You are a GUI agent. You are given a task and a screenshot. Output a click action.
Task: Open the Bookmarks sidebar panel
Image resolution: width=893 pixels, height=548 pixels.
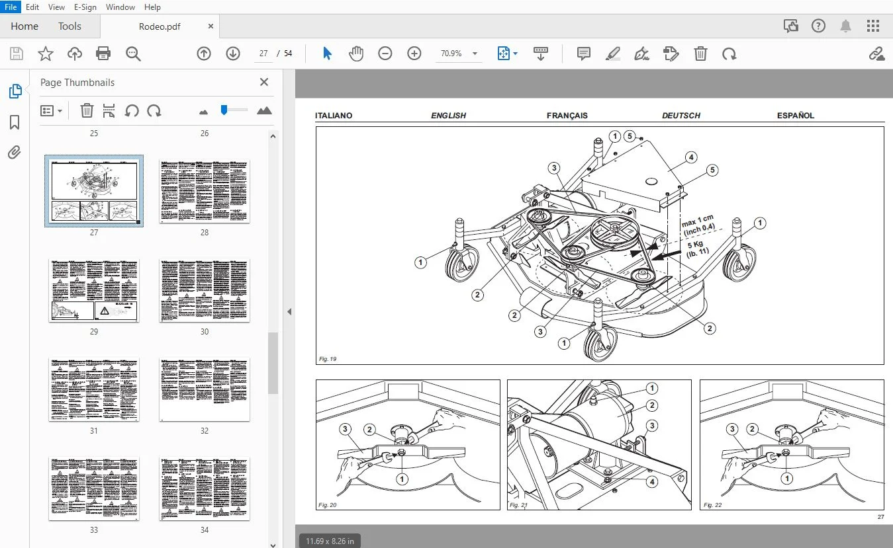pos(15,122)
